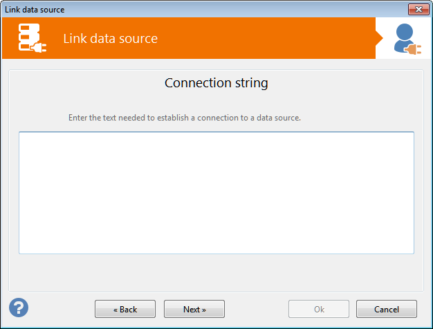Go back with the « Back button
Screen dimensions: 433x329
[x=125, y=310]
